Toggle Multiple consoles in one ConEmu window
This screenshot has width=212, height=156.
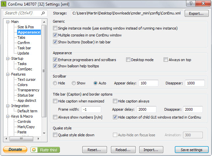coord(55,35)
